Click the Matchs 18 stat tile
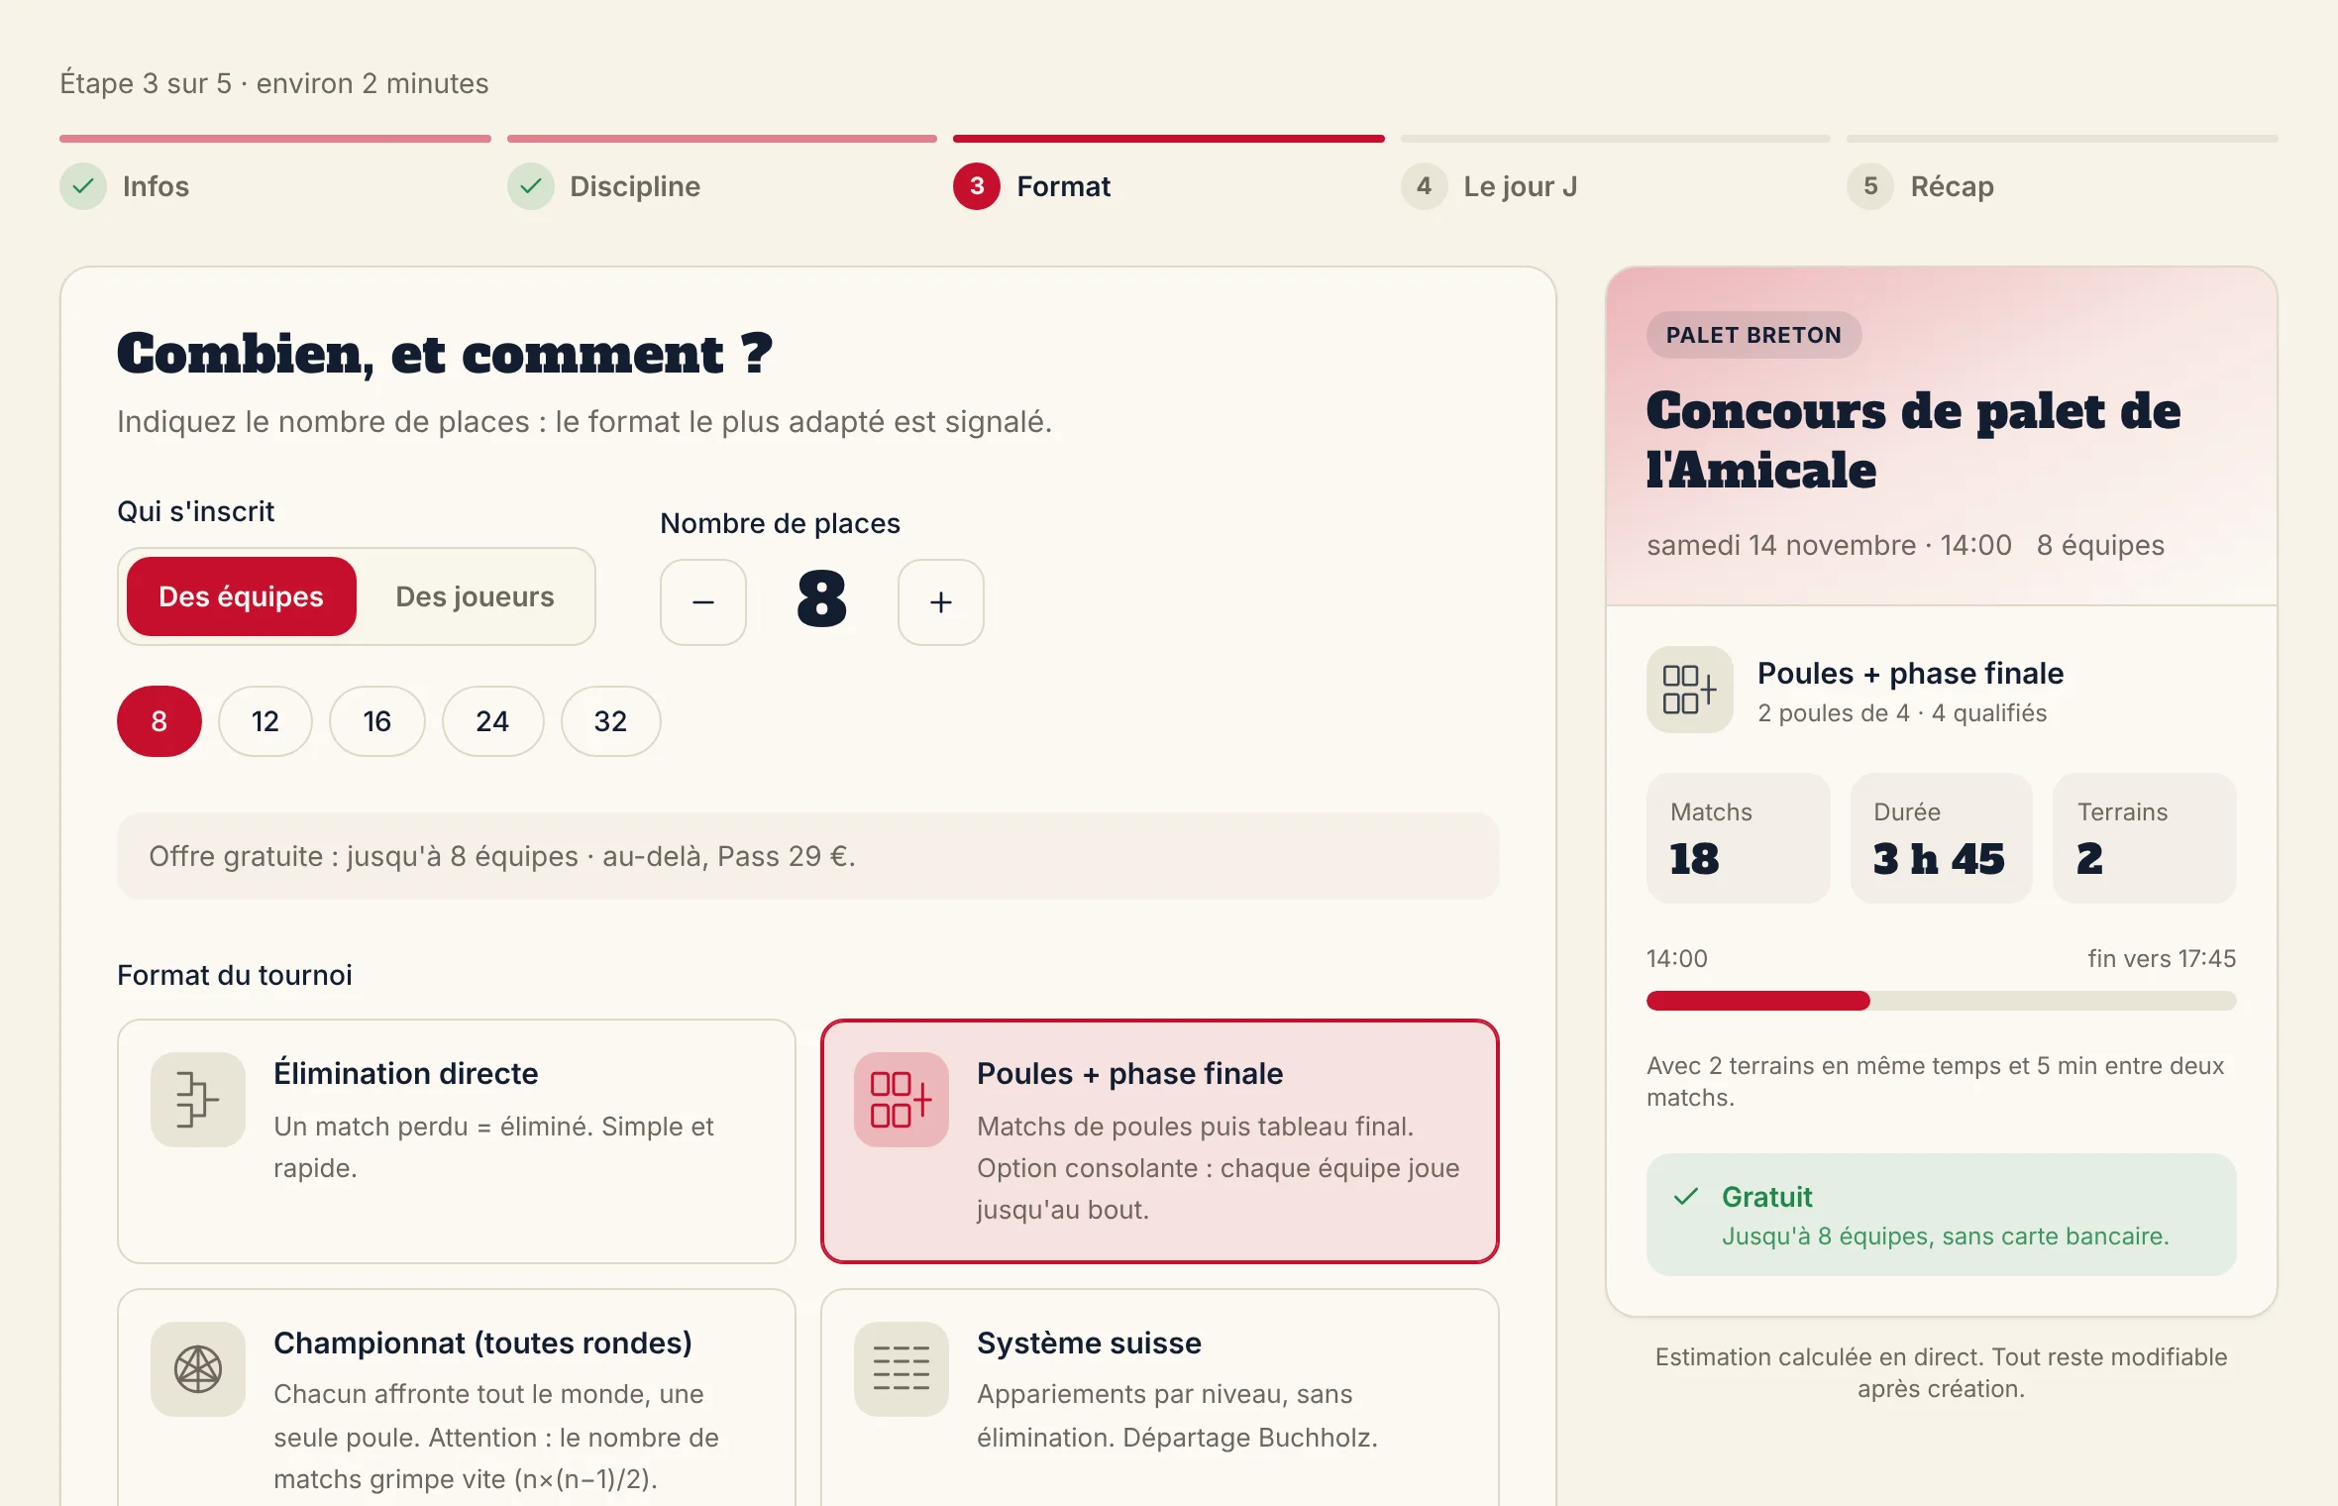 pyautogui.click(x=1738, y=838)
